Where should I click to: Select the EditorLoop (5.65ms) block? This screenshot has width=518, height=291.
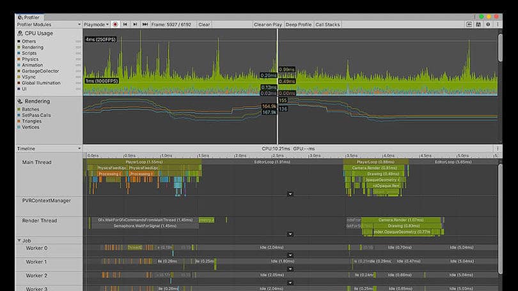click(453, 162)
